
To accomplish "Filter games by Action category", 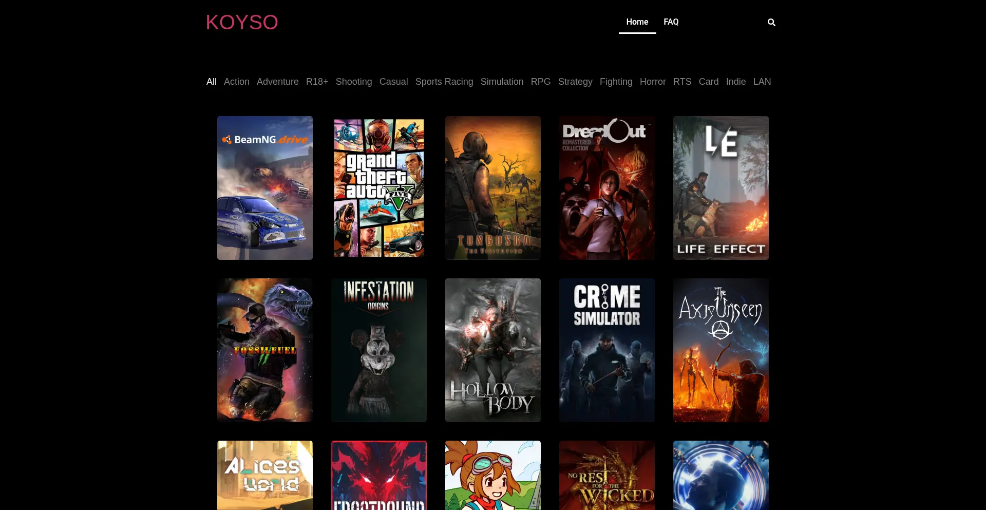I will coord(237,82).
